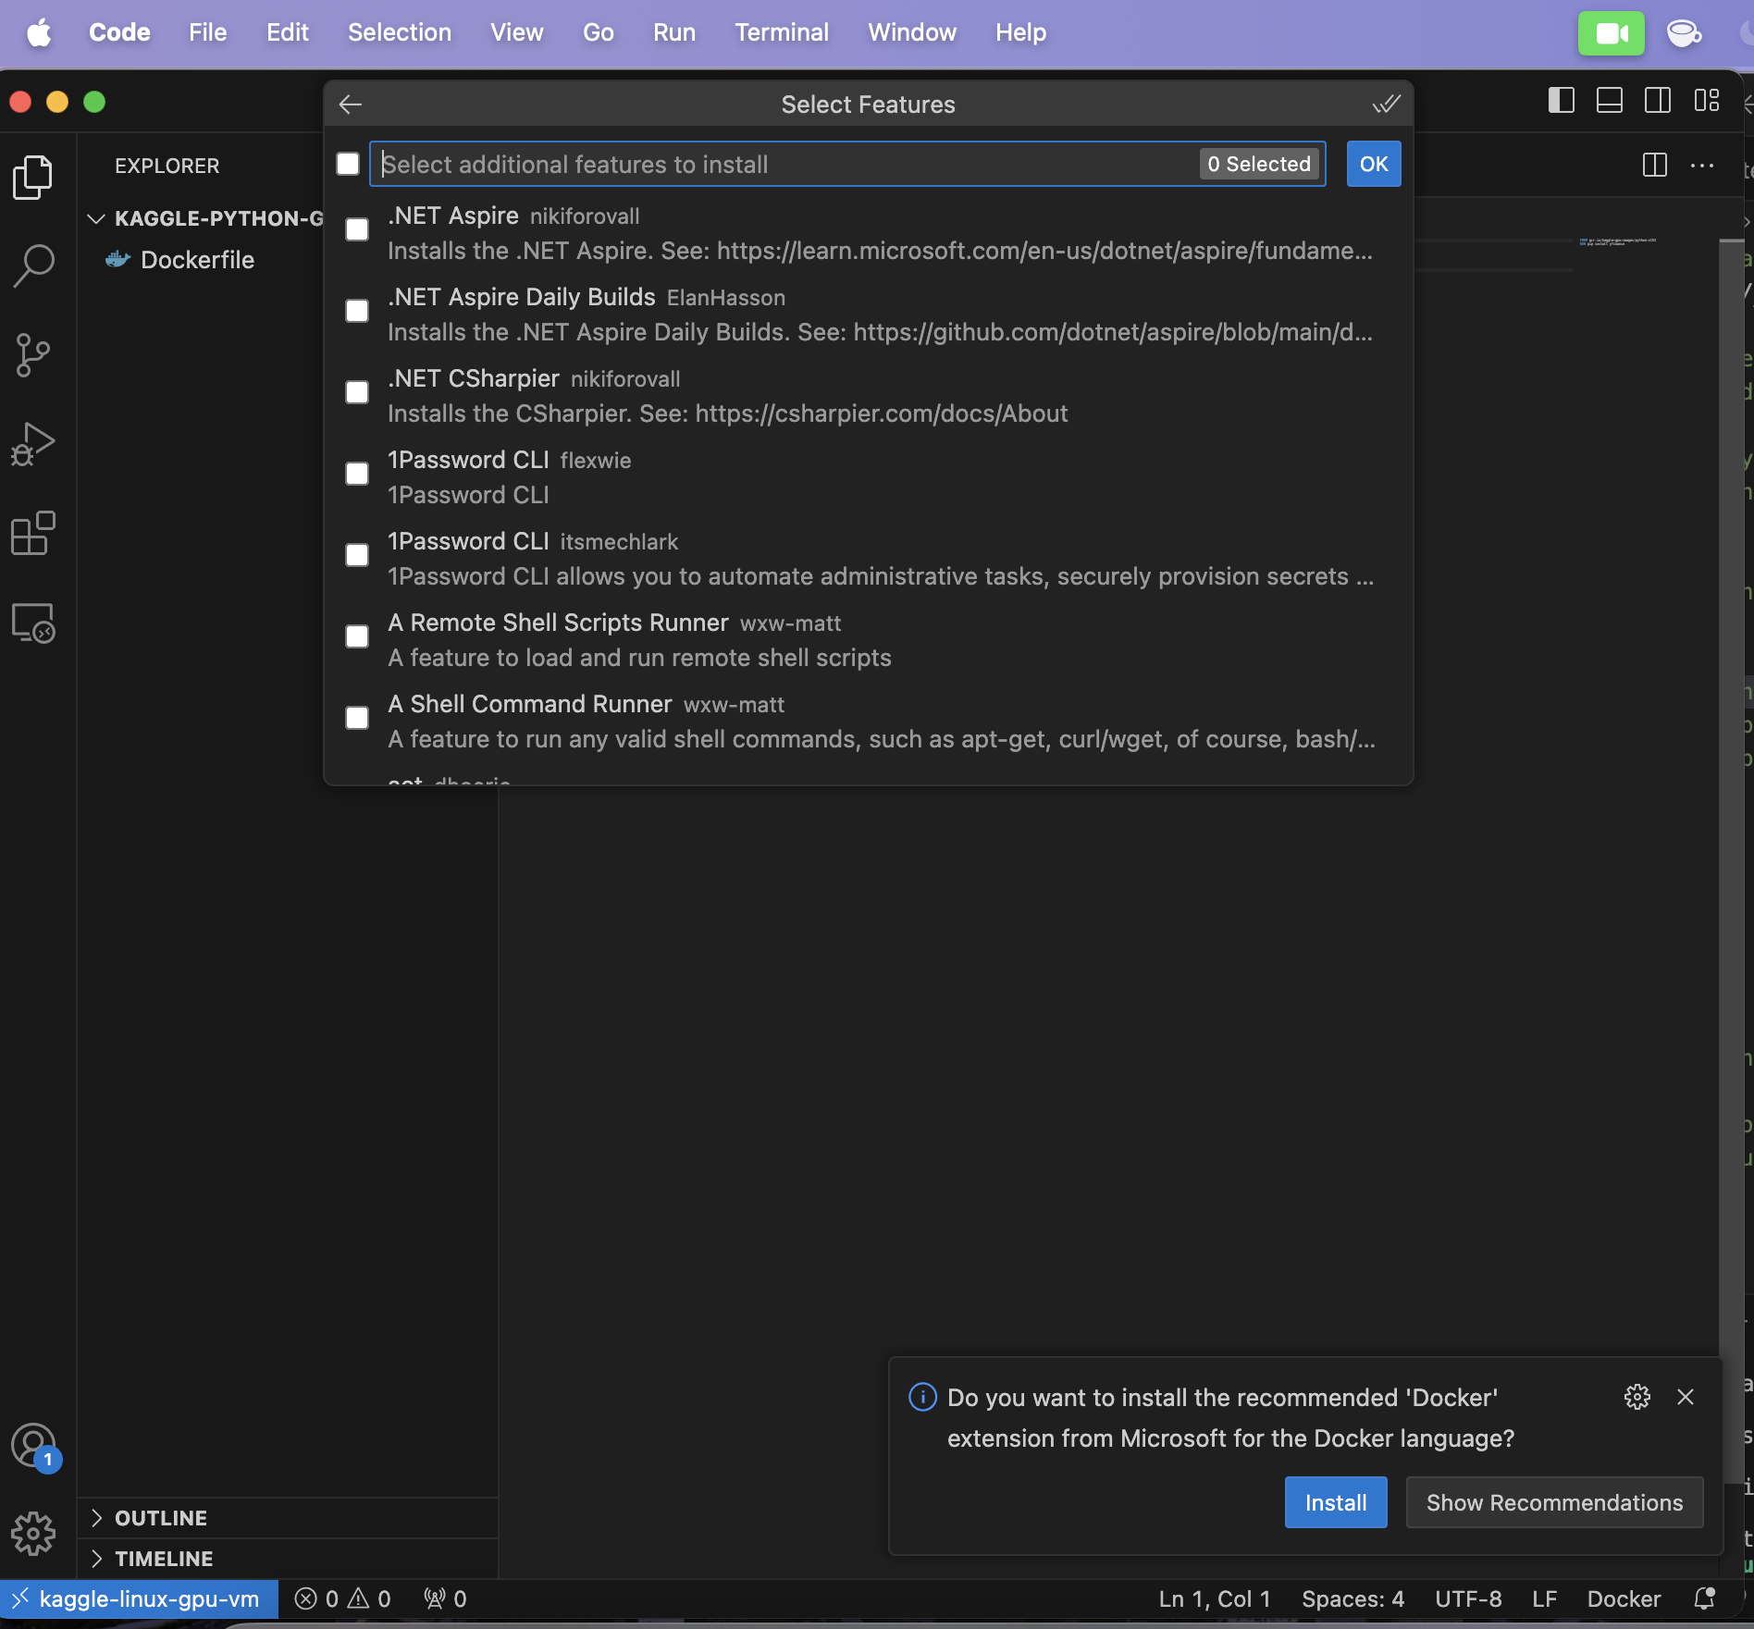Open the Search view in activity bar
The width and height of the screenshot is (1754, 1629).
click(33, 265)
